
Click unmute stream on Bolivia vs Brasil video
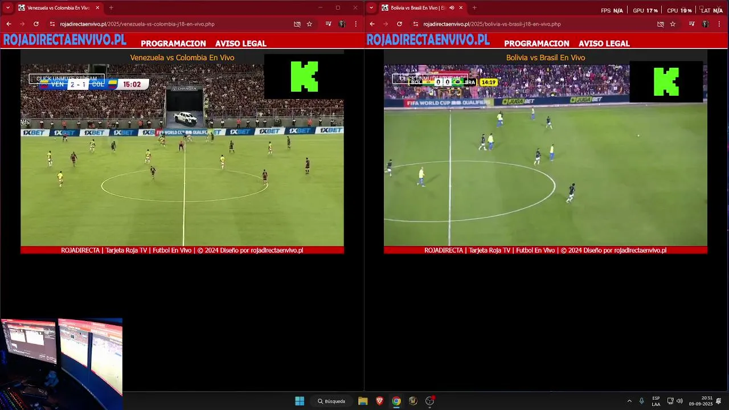pyautogui.click(x=430, y=79)
